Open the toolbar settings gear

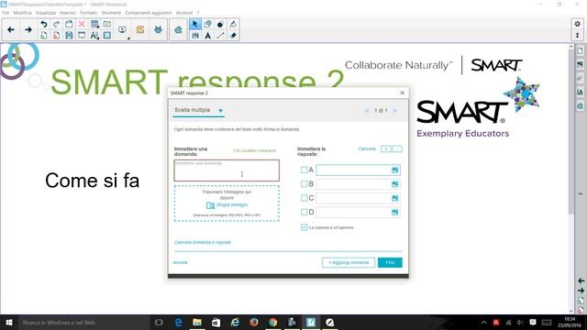(577, 24)
